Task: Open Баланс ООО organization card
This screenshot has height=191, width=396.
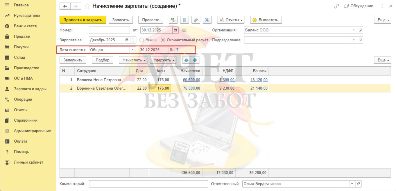Action: tap(360, 30)
